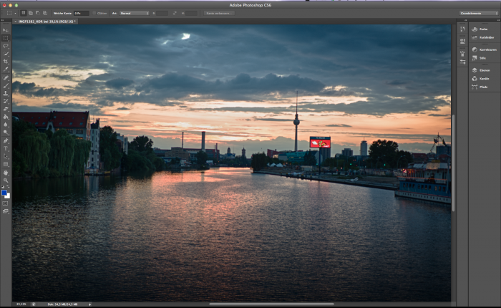Select the Eraser tool
The width and height of the screenshot is (501, 308).
coord(6,109)
